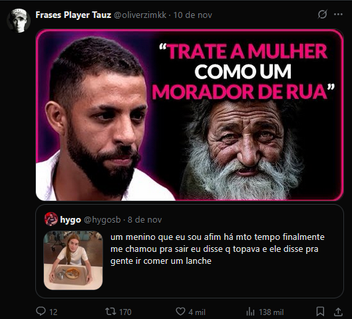
Task: Open the @oliverzimkk handle link
Action: (140, 15)
